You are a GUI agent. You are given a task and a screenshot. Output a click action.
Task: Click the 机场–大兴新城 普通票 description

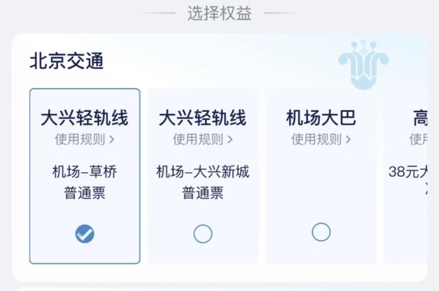tap(203, 182)
